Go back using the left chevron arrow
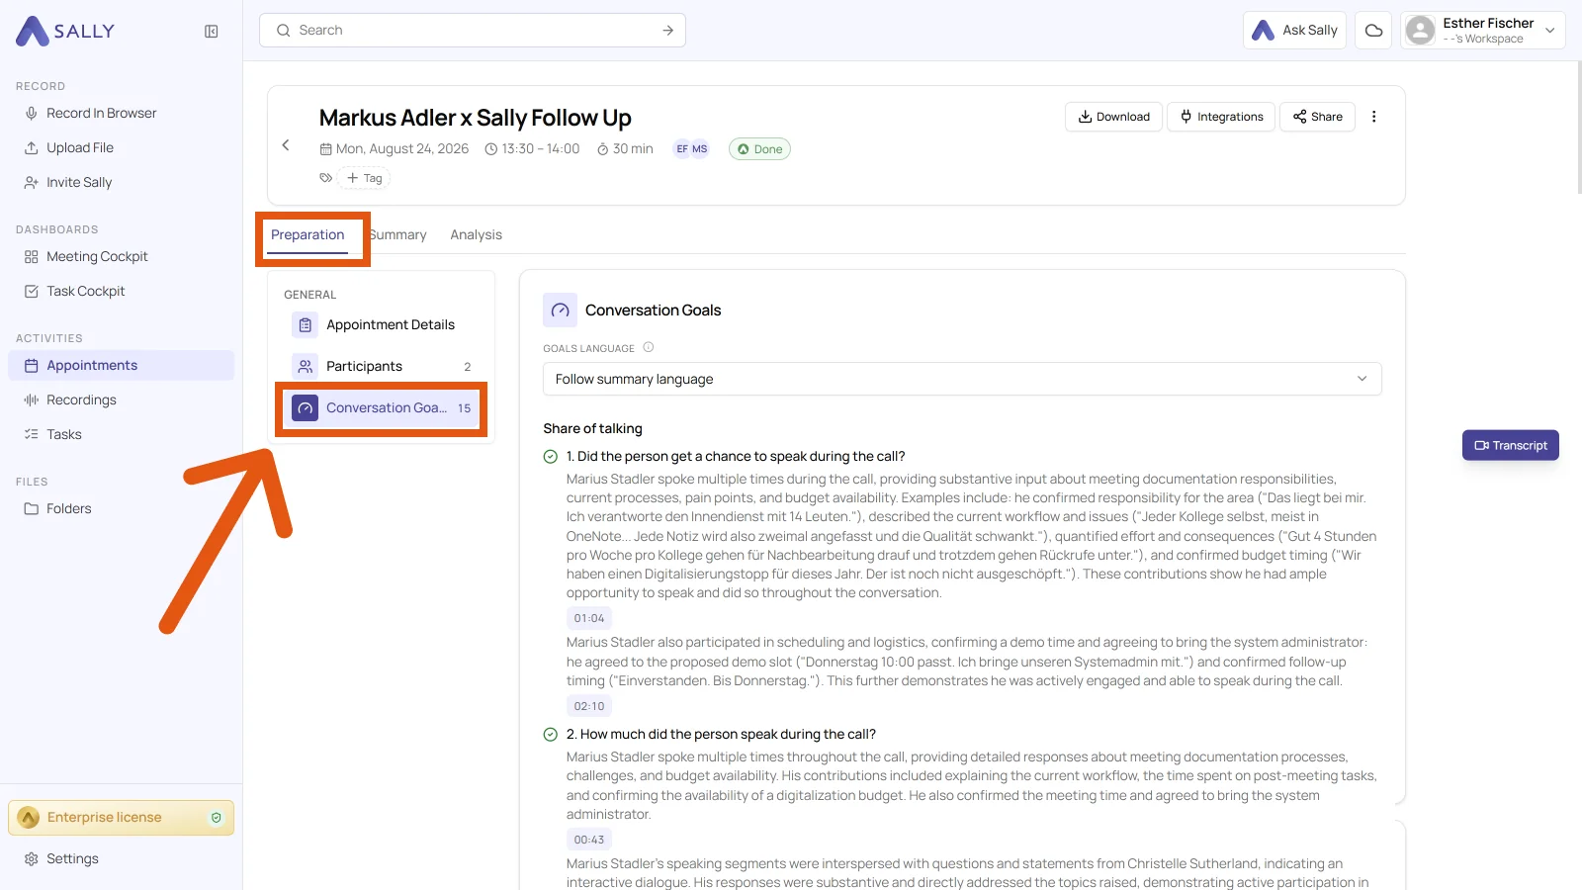 point(286,145)
